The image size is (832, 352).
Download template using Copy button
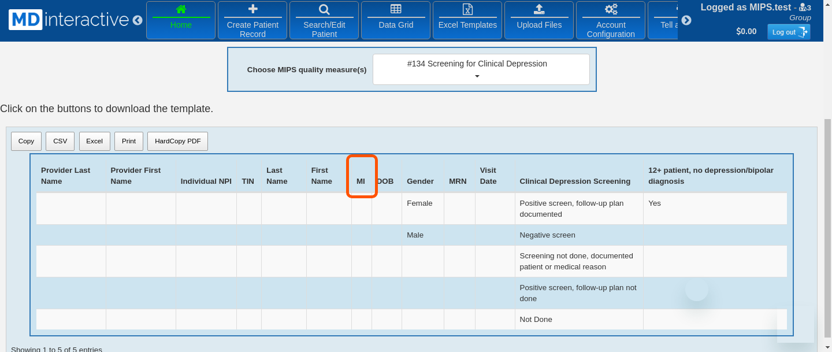(x=26, y=141)
